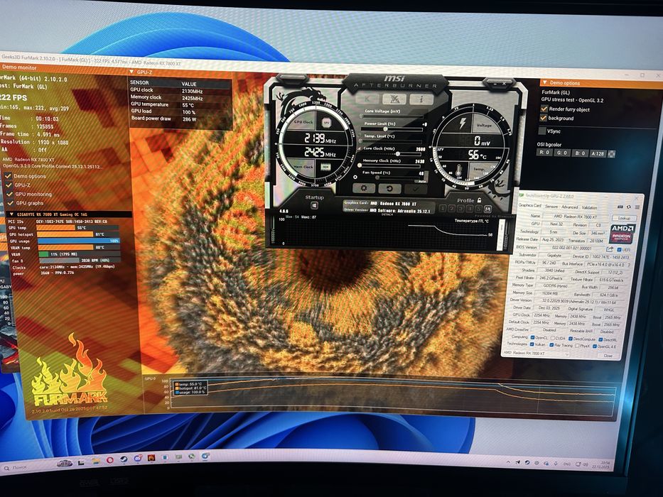Select Graphics Card tab in GPU-Z
Image resolution: width=663 pixels, height=497 pixels.
pos(530,205)
